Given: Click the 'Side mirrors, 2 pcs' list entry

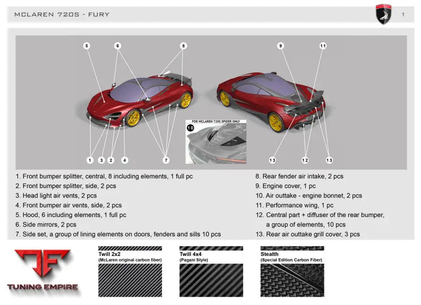Looking at the screenshot, I should (x=46, y=224).
